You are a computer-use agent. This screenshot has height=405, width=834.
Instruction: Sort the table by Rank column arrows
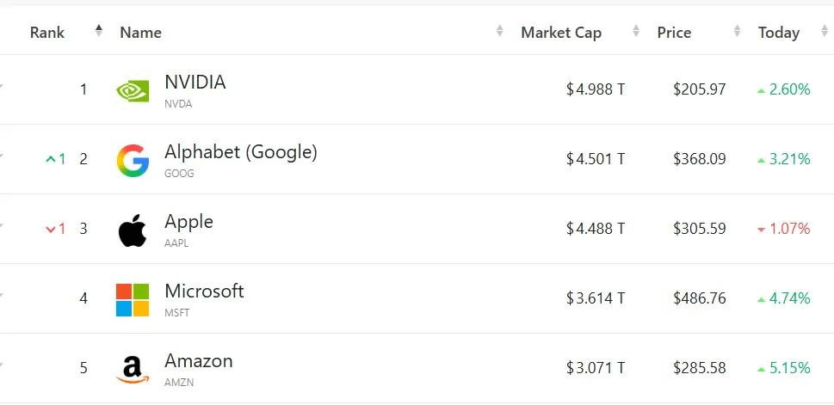pyautogui.click(x=98, y=31)
